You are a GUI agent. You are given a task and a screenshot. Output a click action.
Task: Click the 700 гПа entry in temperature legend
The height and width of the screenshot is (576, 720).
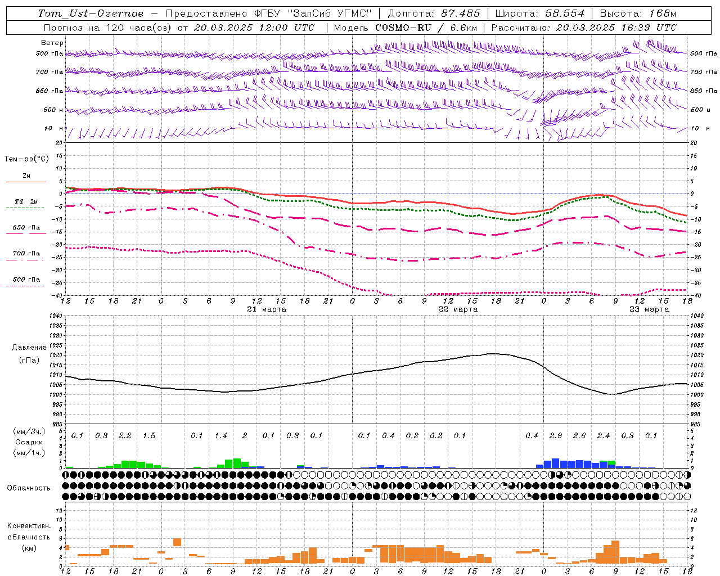26,254
